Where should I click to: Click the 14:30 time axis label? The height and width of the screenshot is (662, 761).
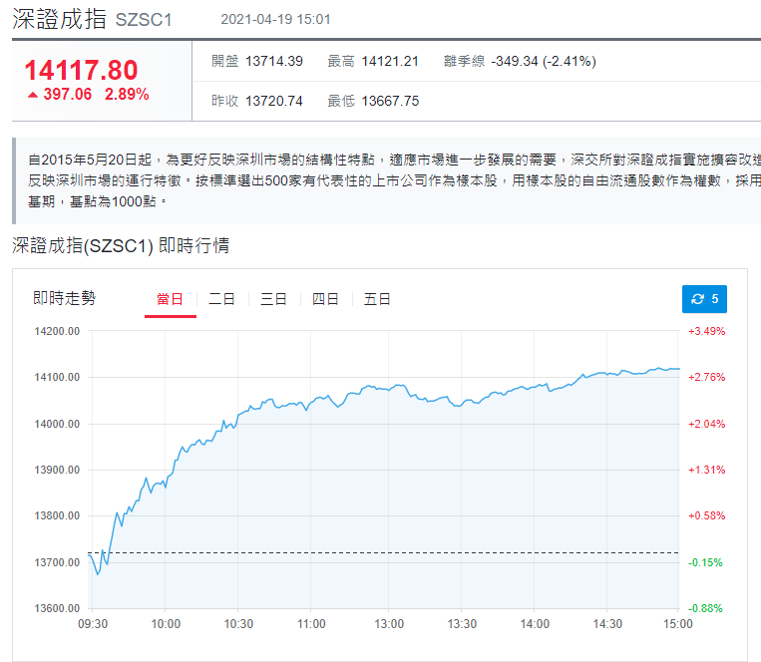pyautogui.click(x=607, y=624)
